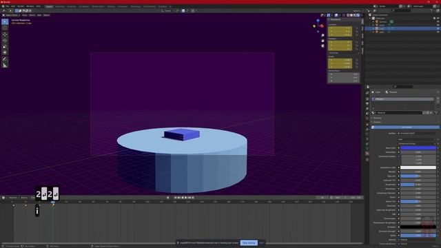Screen dimensions: 441x248
Task: Expand the Preview section in material properties
Action: 377,118
